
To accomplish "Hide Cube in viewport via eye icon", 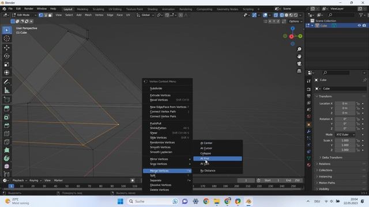I will point(359,25).
